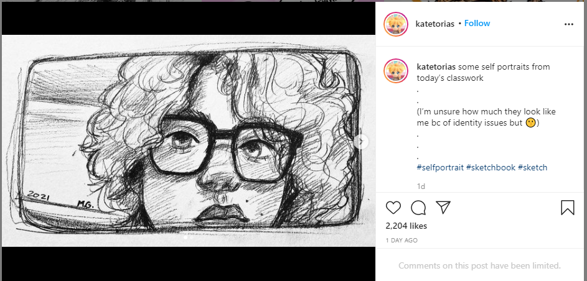The height and width of the screenshot is (281, 587).
Task: Open the #sketchbook hashtag
Action: 491,167
